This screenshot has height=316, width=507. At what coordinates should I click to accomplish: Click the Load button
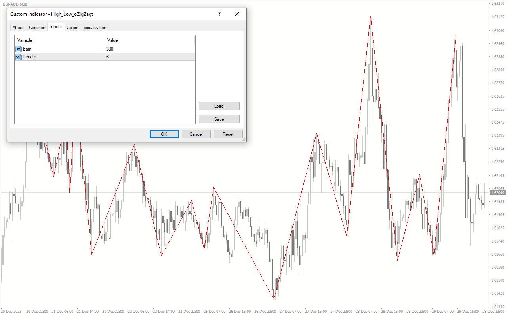pyautogui.click(x=219, y=106)
